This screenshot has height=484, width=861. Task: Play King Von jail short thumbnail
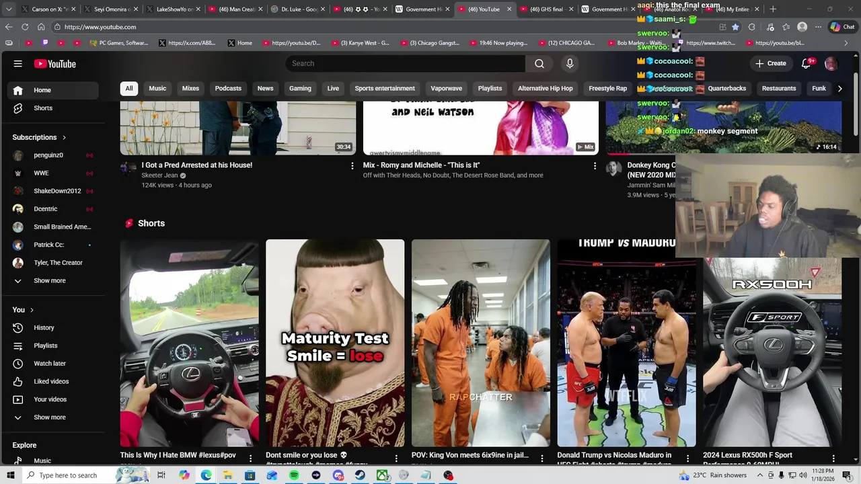(481, 343)
